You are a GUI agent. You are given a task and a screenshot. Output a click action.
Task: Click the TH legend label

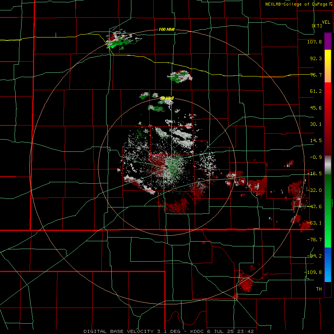319,289
